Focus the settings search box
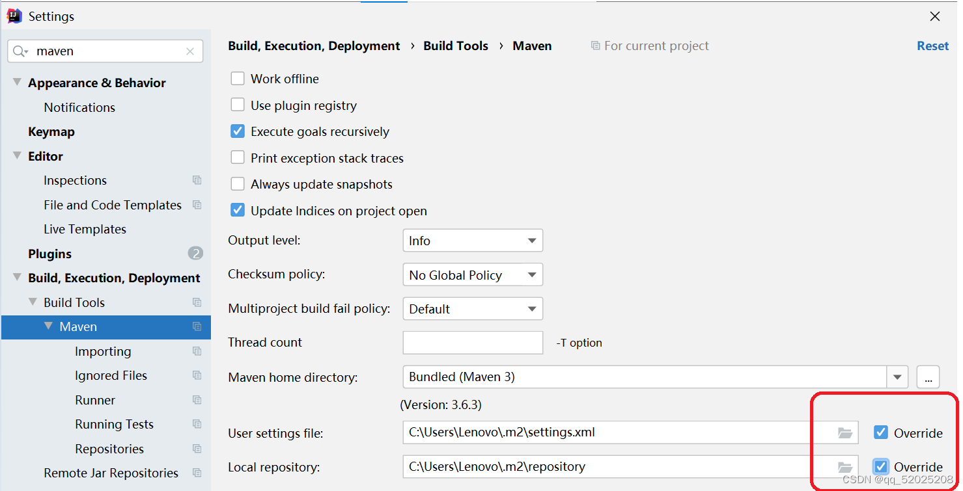 (105, 51)
